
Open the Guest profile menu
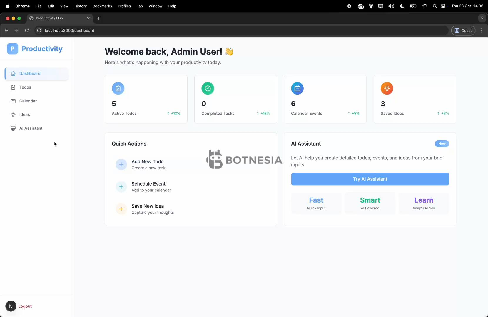click(x=463, y=31)
